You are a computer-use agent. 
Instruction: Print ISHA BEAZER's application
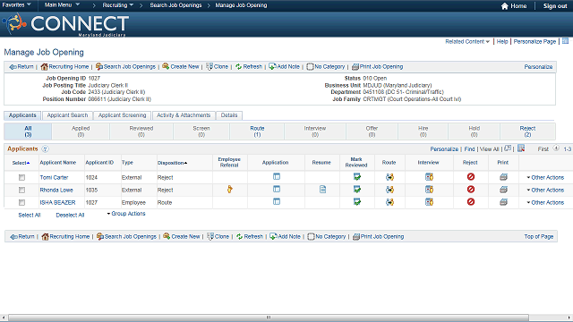coord(503,202)
